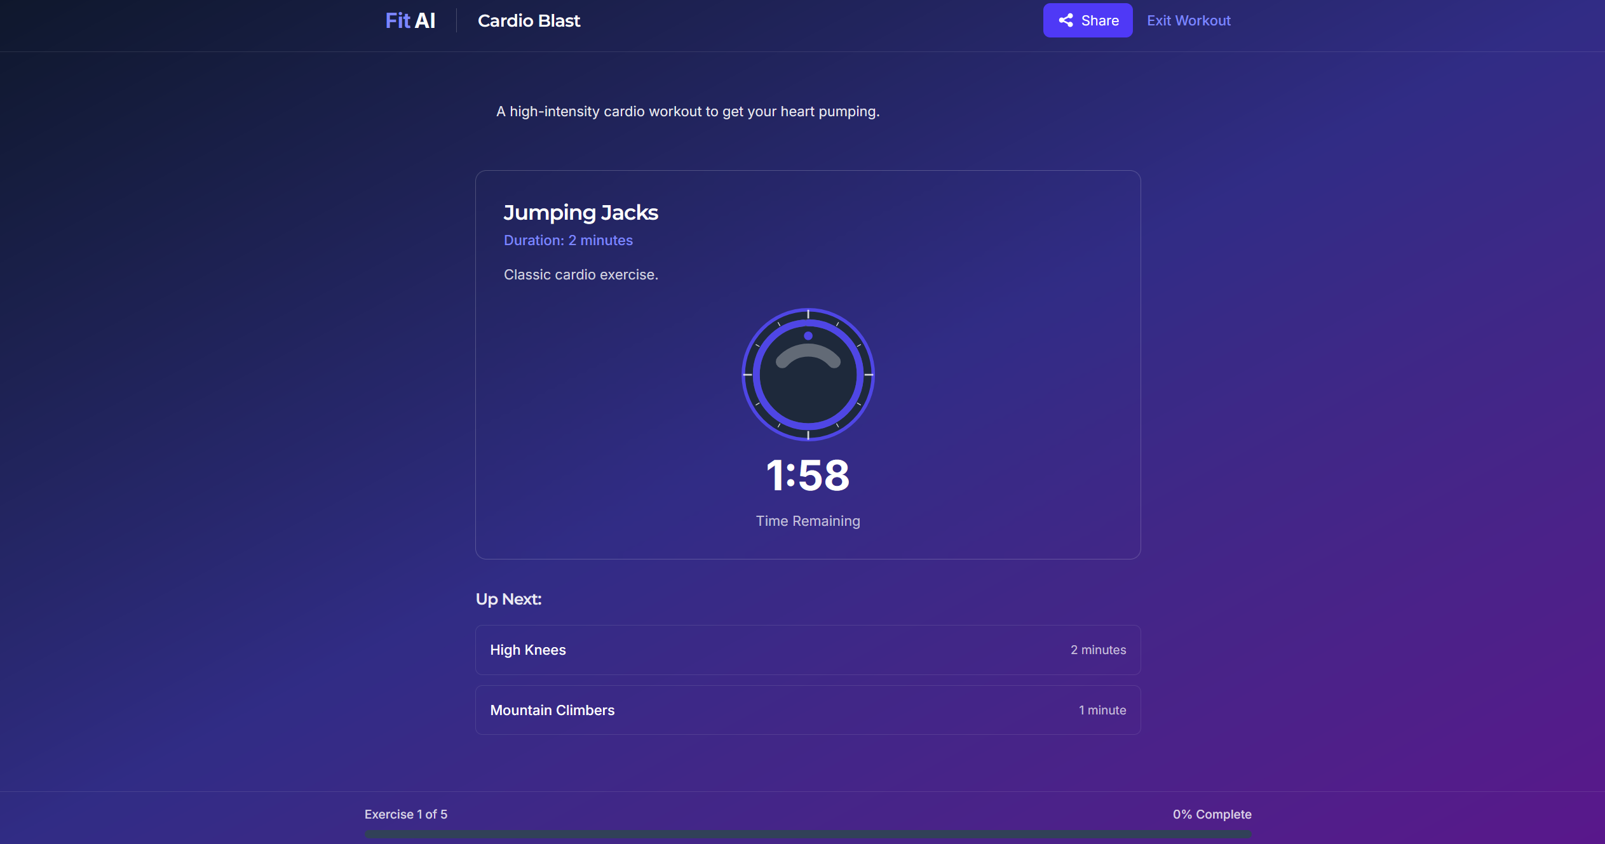Click the '2 minutes' label on High Knees
Screen dimensions: 1605x844
click(1098, 650)
